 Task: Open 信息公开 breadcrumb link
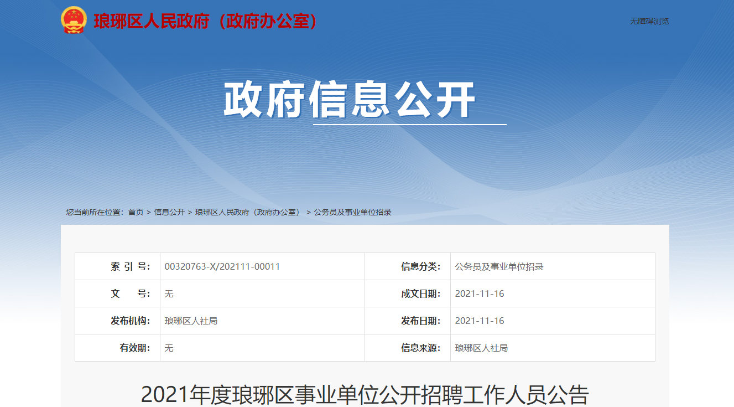coord(169,212)
